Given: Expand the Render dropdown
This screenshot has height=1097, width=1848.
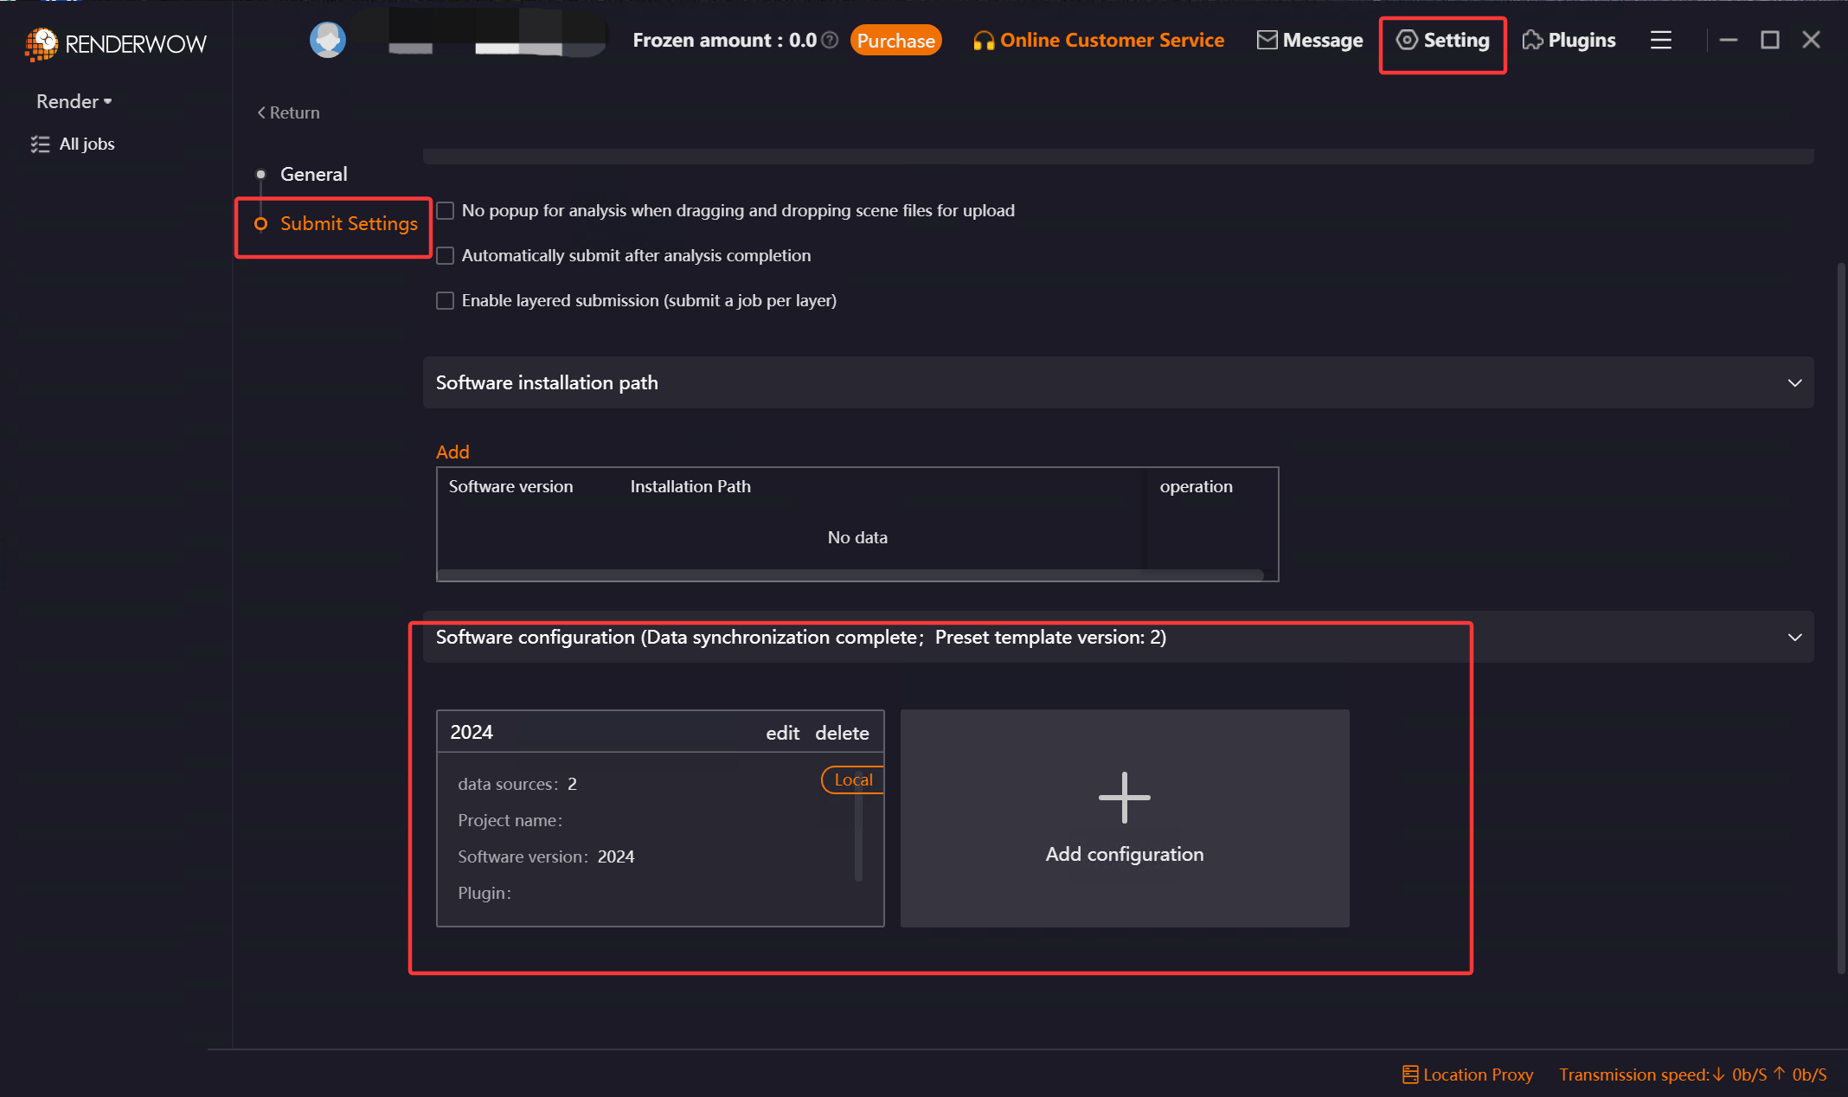Looking at the screenshot, I should point(74,101).
